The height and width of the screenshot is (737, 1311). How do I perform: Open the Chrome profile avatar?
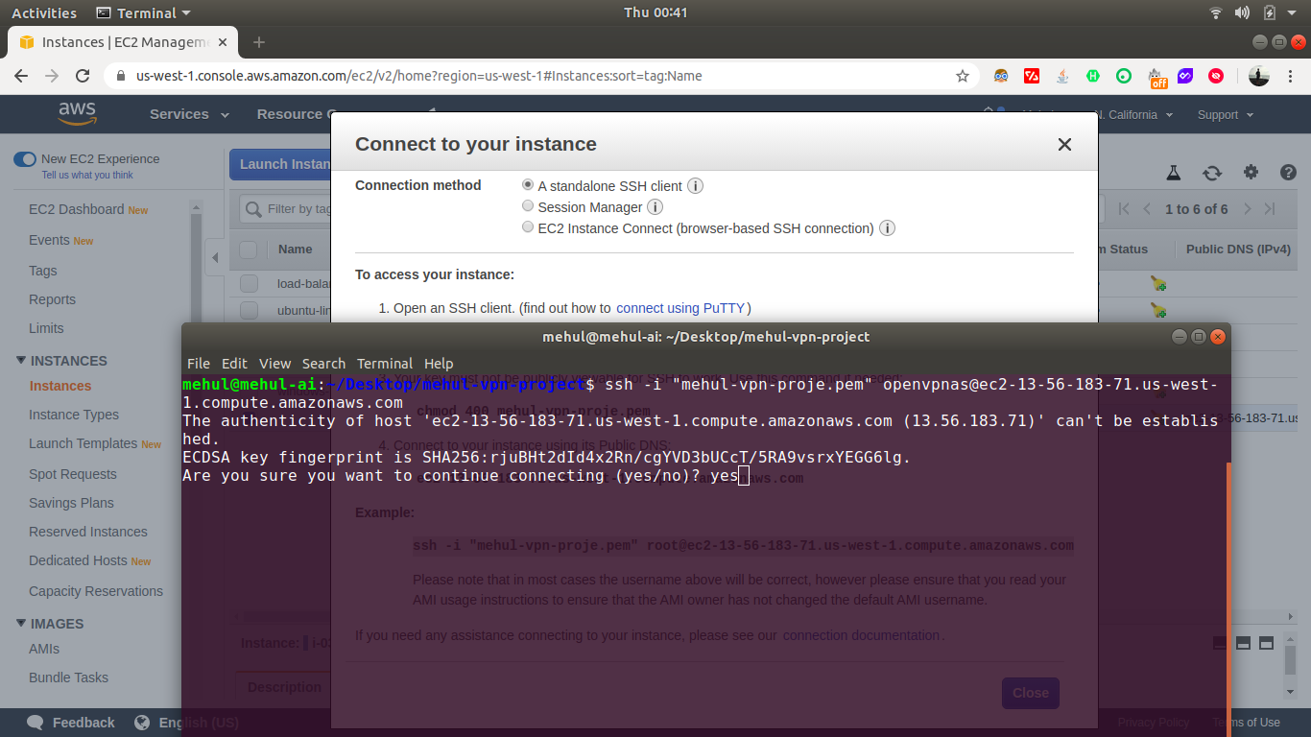coord(1259,76)
